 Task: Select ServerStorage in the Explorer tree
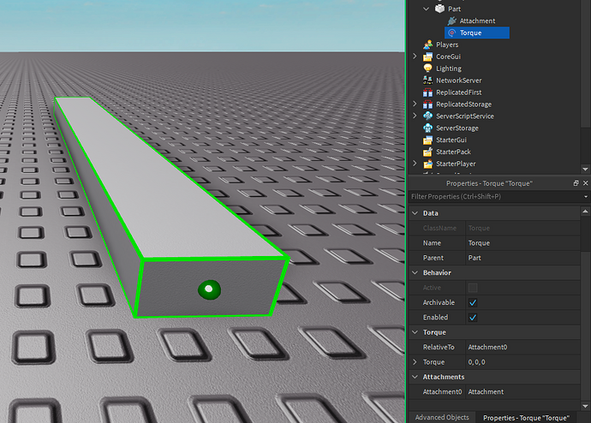pyautogui.click(x=457, y=128)
